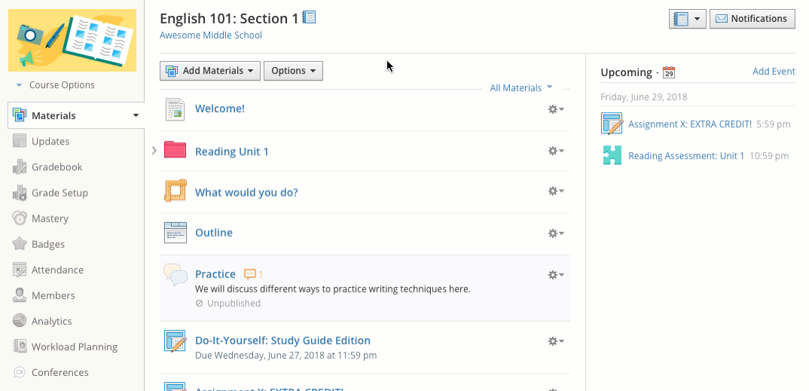
Task: Open the Add Materials dropdown
Action: (210, 71)
